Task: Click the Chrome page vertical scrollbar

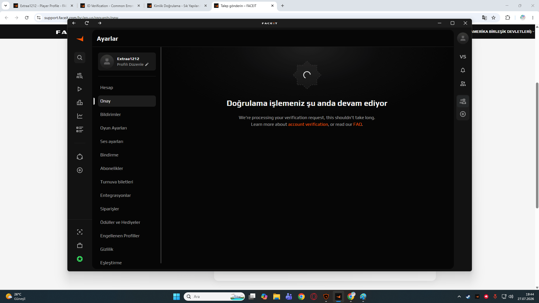Action: [537, 145]
